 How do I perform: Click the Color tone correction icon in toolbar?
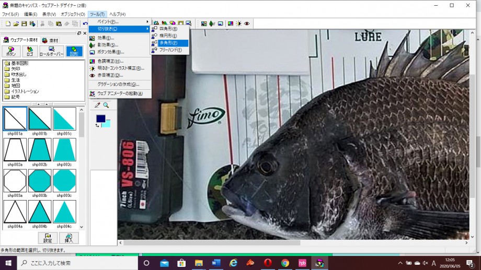231,24
